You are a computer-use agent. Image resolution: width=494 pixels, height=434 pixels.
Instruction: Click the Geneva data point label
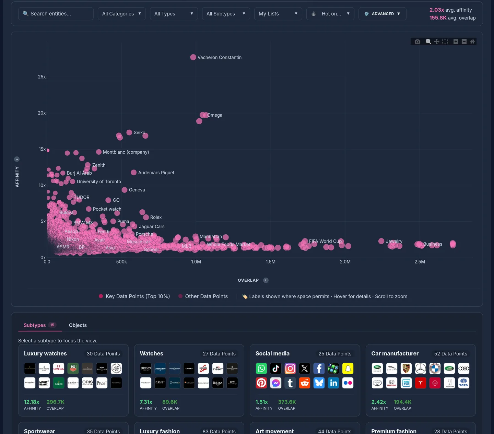[x=137, y=190]
